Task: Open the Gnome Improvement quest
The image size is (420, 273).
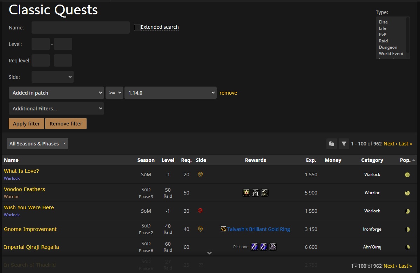Action: (30, 229)
